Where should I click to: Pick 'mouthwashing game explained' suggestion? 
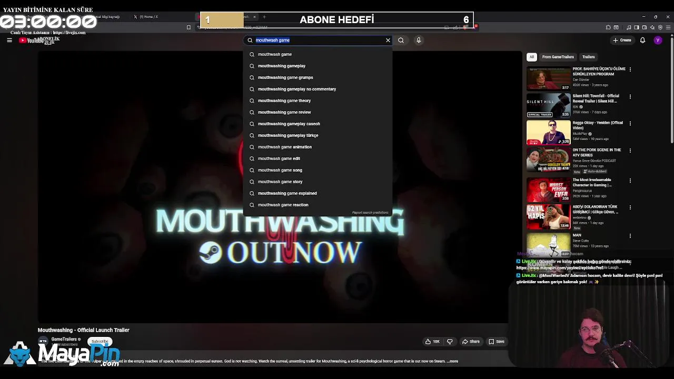point(318,193)
